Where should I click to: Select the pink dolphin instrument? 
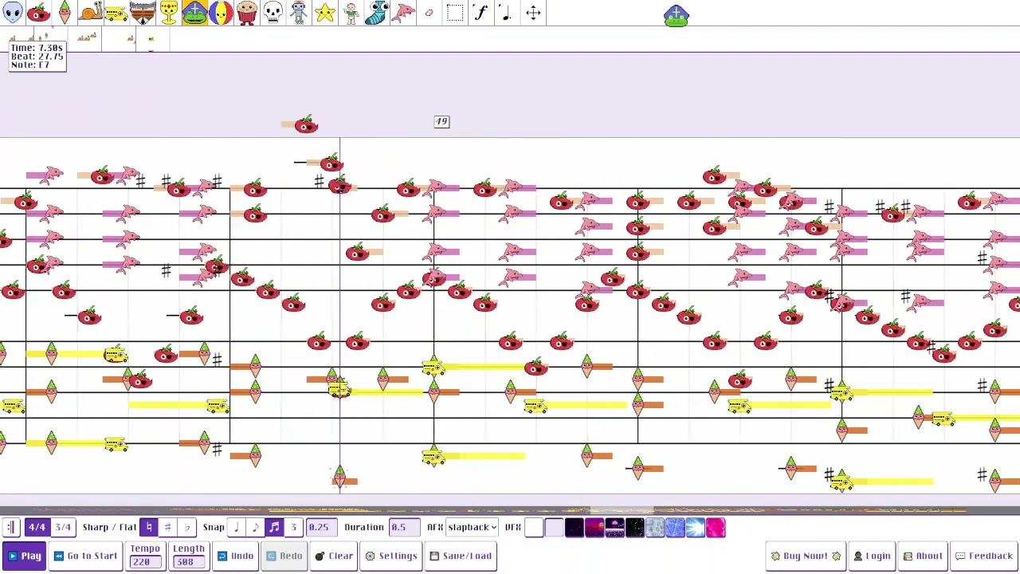403,13
